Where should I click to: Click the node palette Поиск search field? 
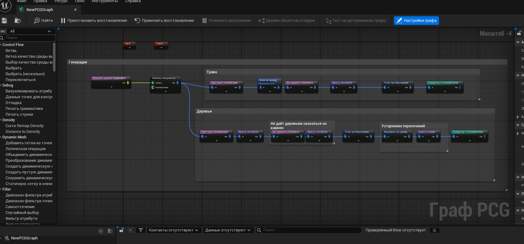[x=29, y=38]
